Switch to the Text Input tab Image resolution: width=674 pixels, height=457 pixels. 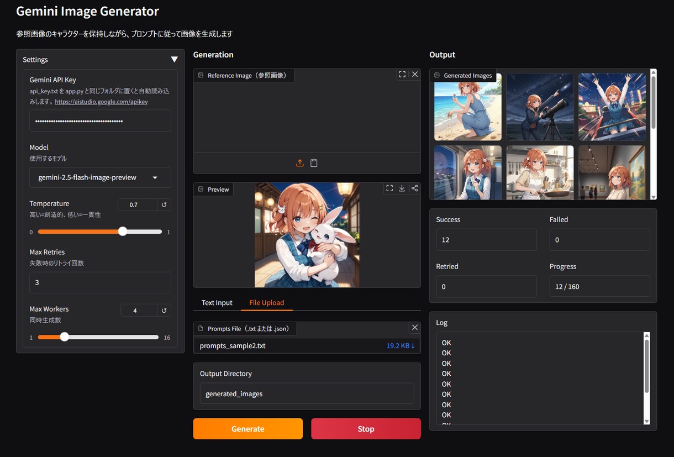pos(217,303)
